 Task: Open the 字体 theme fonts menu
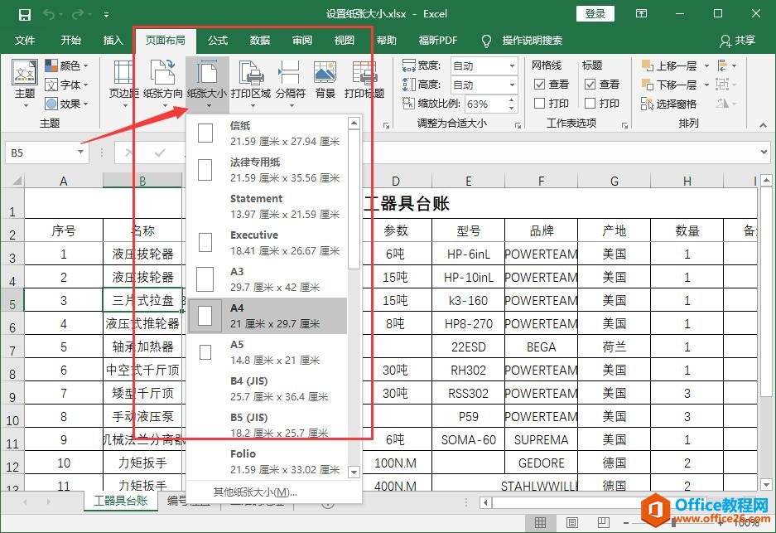click(x=67, y=85)
